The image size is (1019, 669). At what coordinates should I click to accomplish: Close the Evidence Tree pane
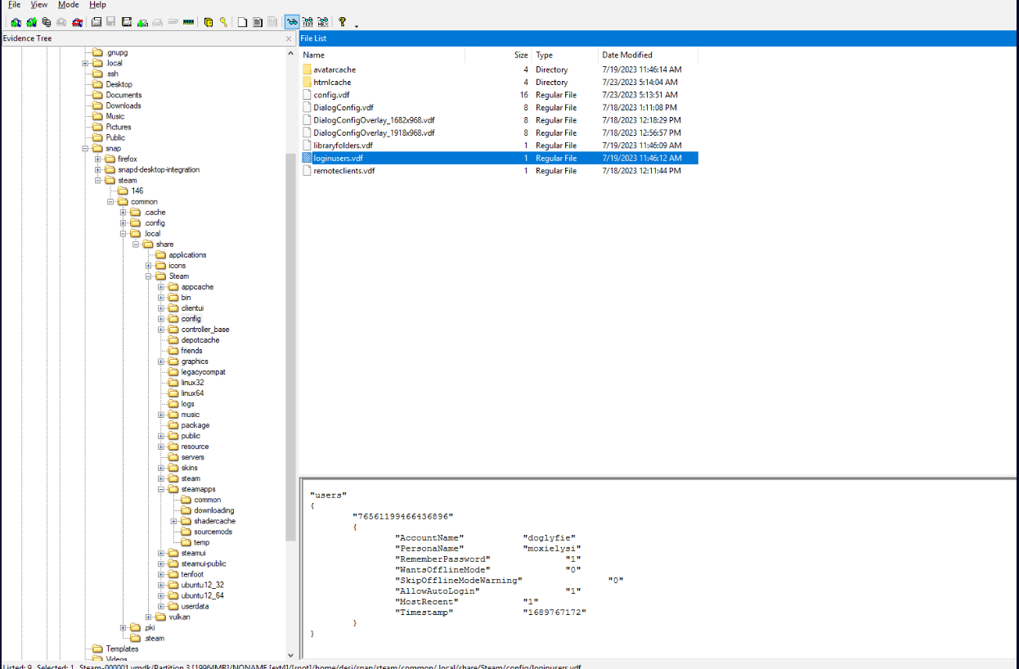[x=289, y=38]
